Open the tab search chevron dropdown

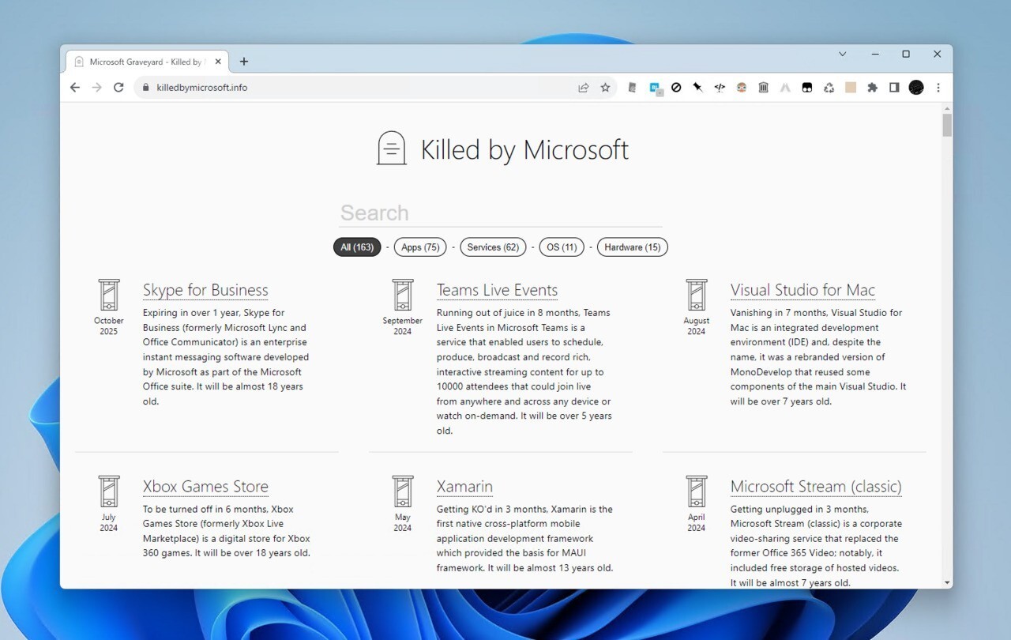(x=842, y=54)
